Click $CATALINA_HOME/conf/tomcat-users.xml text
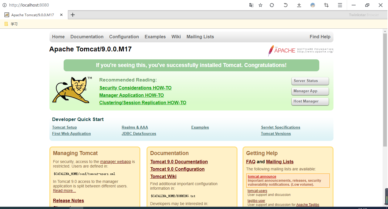The image size is (388, 209). [x=84, y=174]
